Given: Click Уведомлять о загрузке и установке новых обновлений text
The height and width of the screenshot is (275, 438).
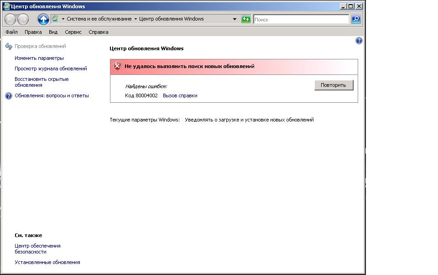Looking at the screenshot, I should pyautogui.click(x=249, y=120).
